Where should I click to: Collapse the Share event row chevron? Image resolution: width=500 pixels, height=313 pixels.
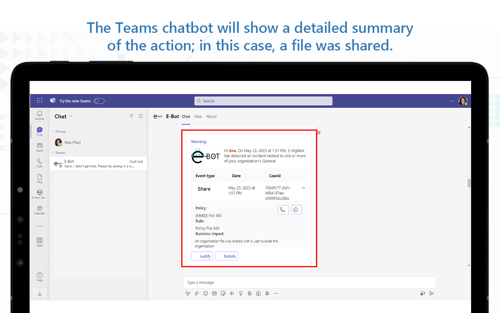pyautogui.click(x=304, y=188)
